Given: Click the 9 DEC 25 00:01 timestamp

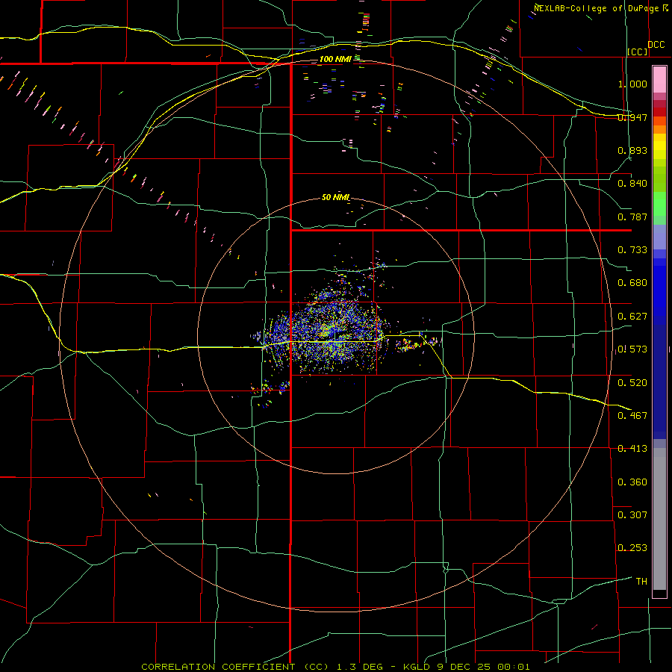Looking at the screenshot, I should click(x=484, y=667).
